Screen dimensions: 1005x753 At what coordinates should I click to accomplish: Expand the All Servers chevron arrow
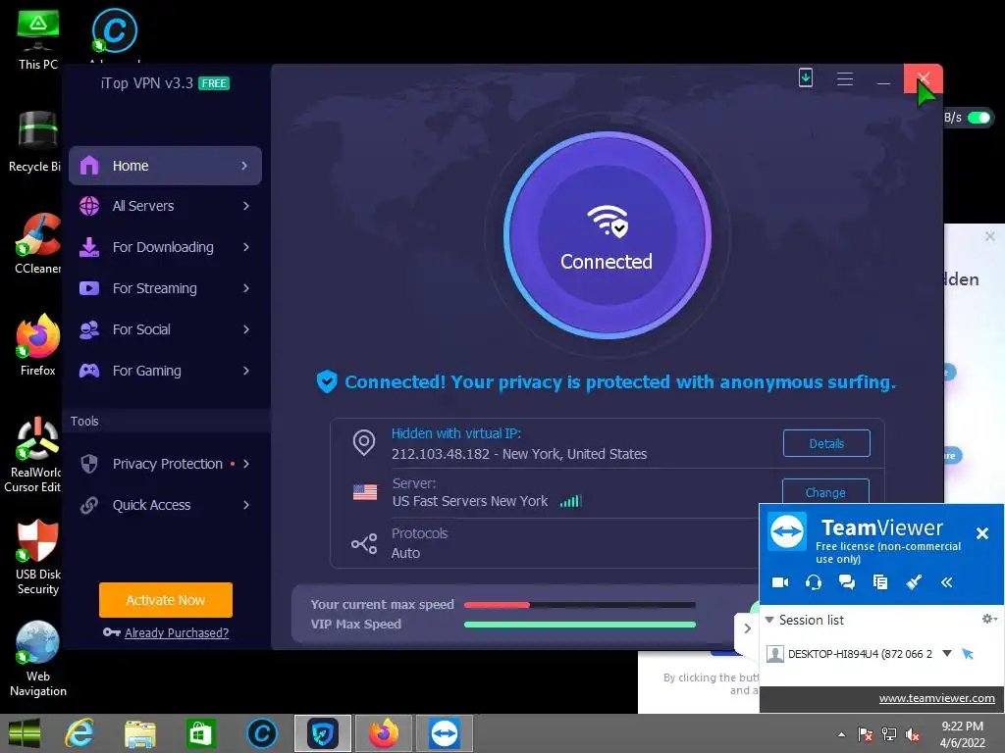coord(246,206)
